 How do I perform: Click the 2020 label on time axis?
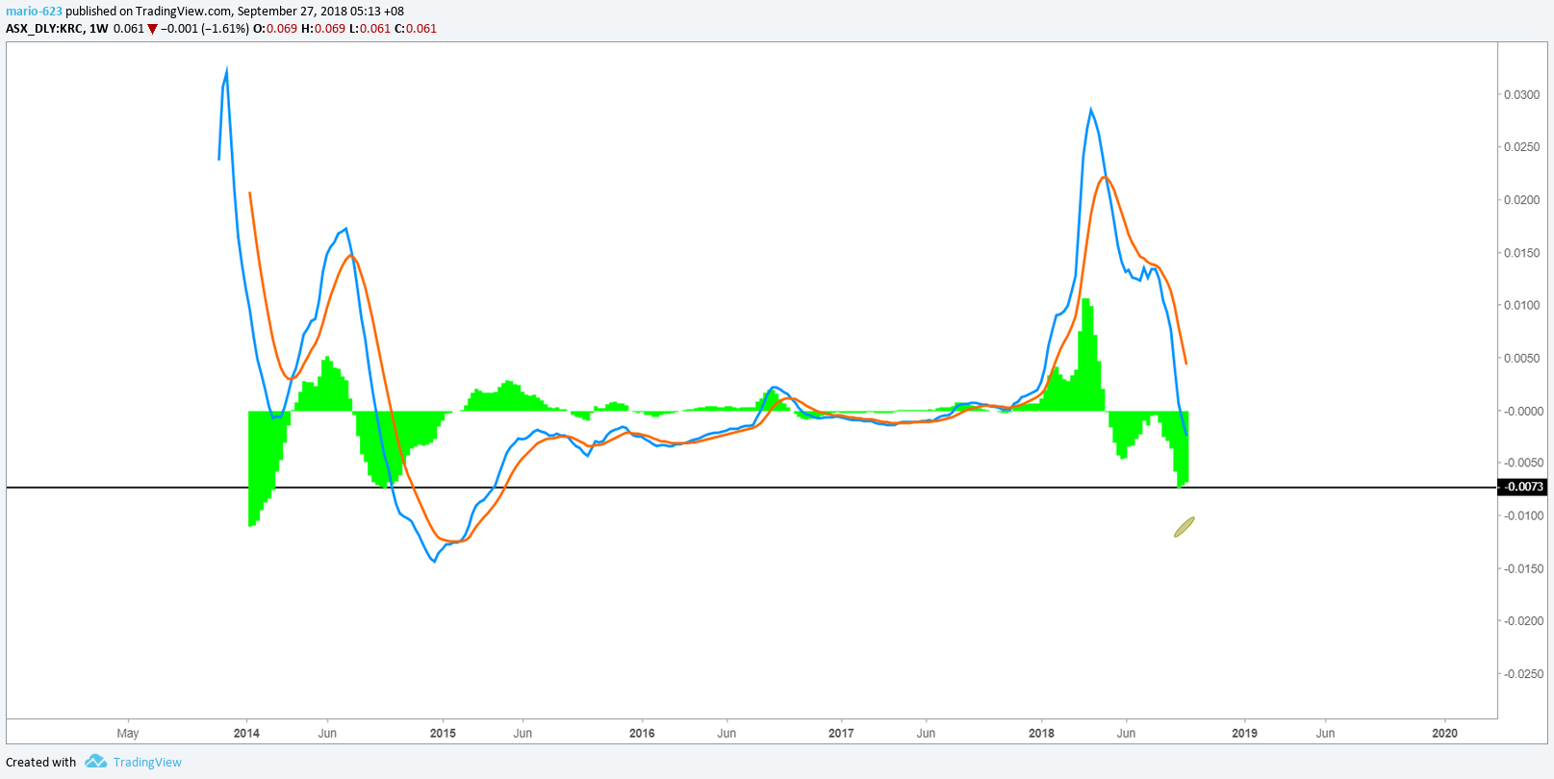[1444, 733]
